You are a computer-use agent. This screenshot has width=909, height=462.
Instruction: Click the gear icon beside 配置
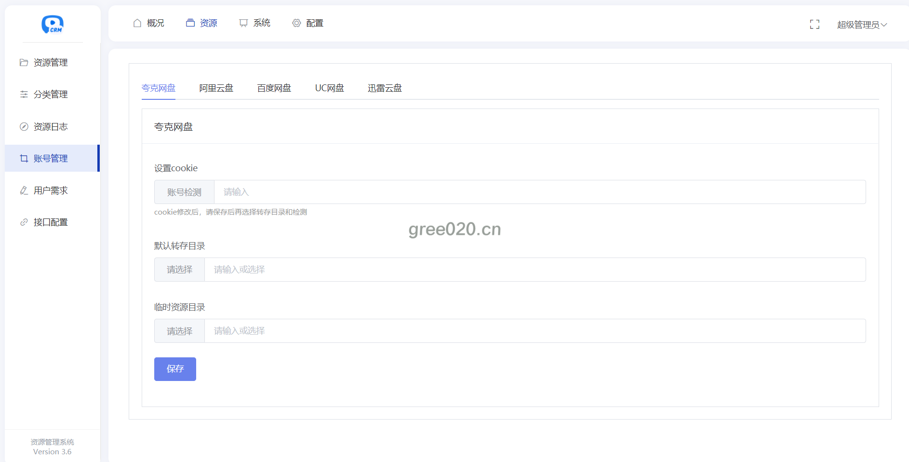click(x=296, y=23)
